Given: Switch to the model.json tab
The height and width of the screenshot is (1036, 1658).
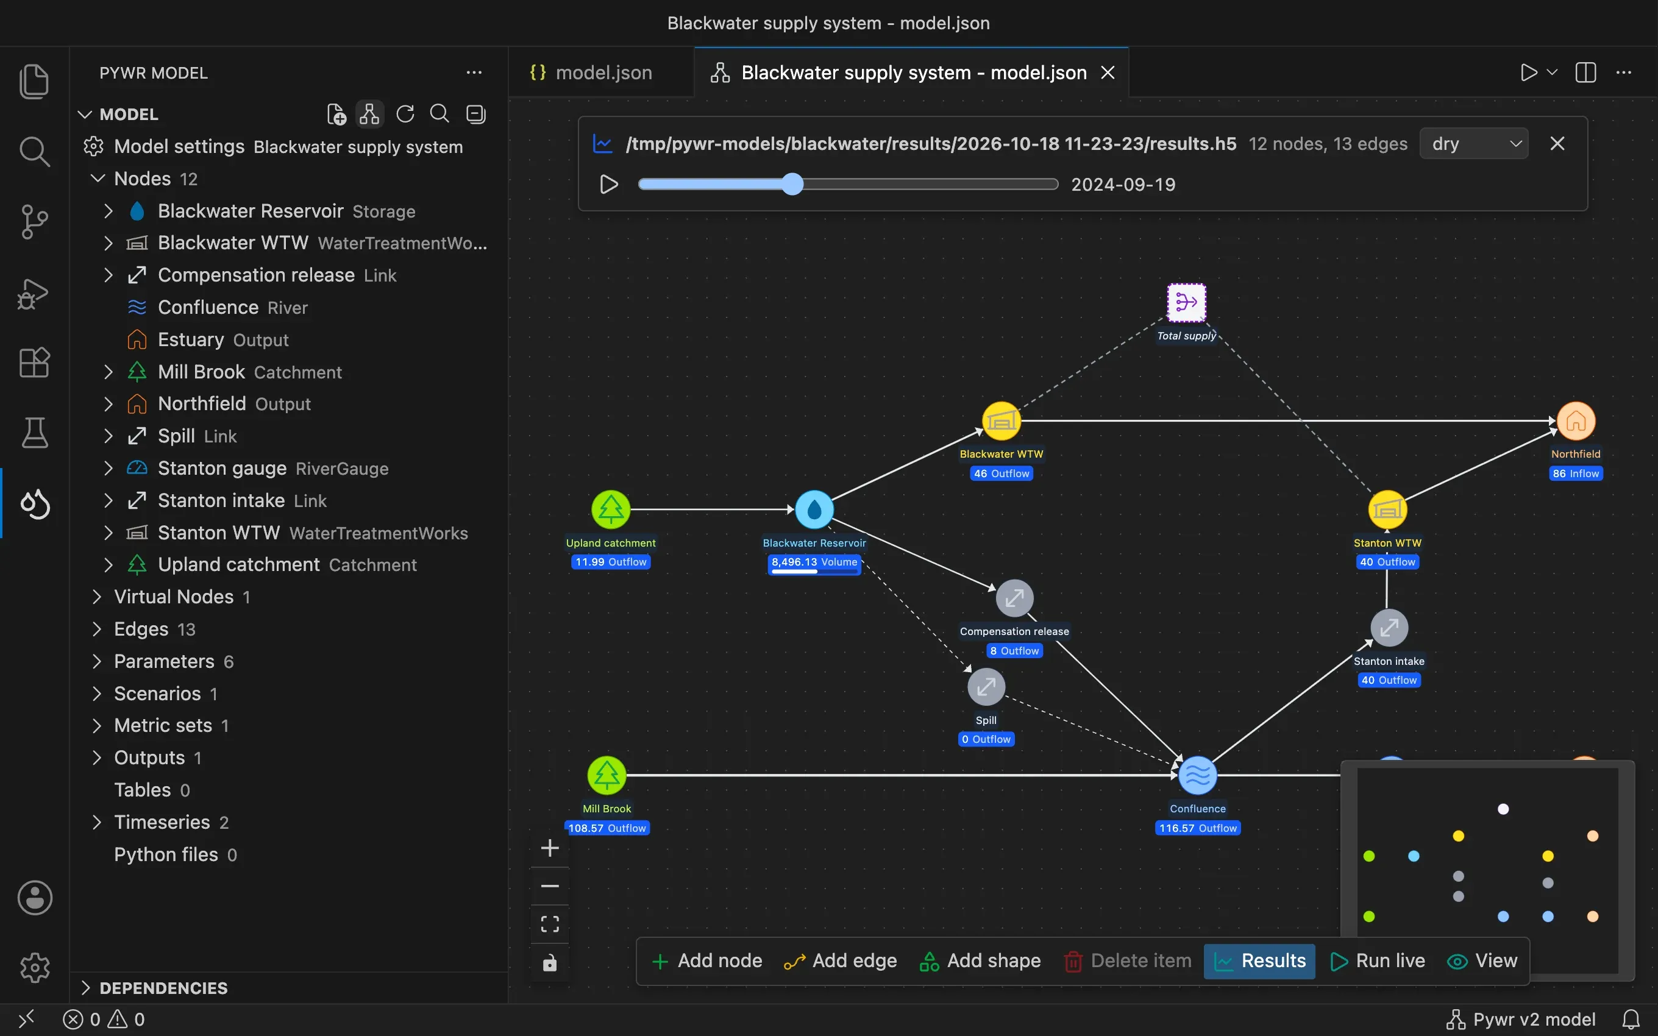Looking at the screenshot, I should click(x=602, y=73).
